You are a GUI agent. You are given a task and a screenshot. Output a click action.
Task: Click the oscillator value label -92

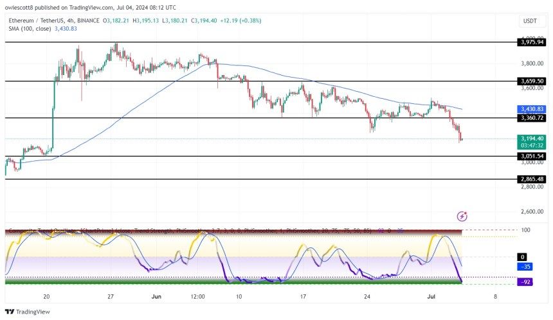click(x=525, y=282)
